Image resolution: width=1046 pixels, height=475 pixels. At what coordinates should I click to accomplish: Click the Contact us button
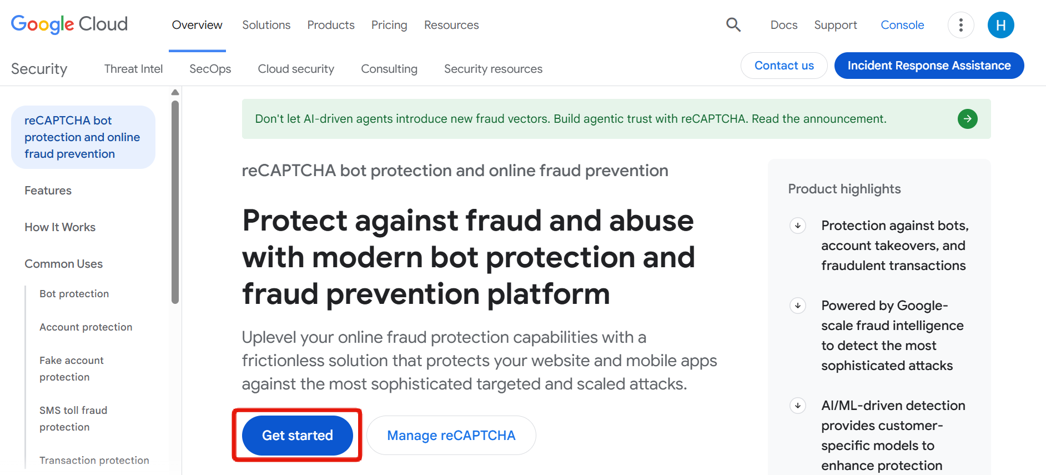(784, 66)
